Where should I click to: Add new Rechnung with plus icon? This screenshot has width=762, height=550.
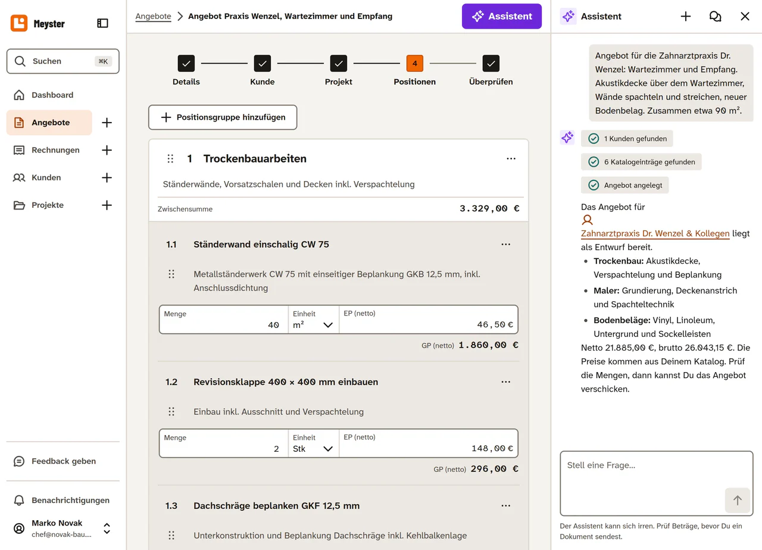tap(107, 150)
